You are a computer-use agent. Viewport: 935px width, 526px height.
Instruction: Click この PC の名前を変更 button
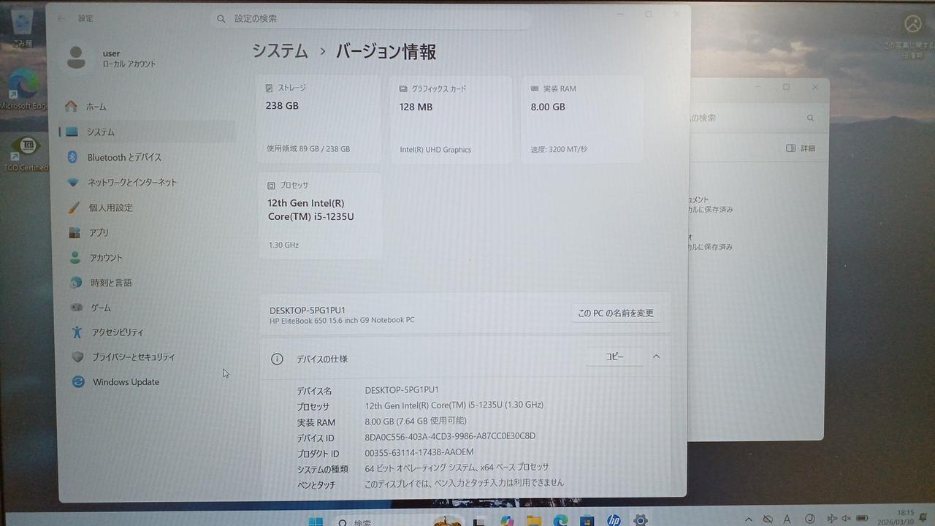point(615,313)
